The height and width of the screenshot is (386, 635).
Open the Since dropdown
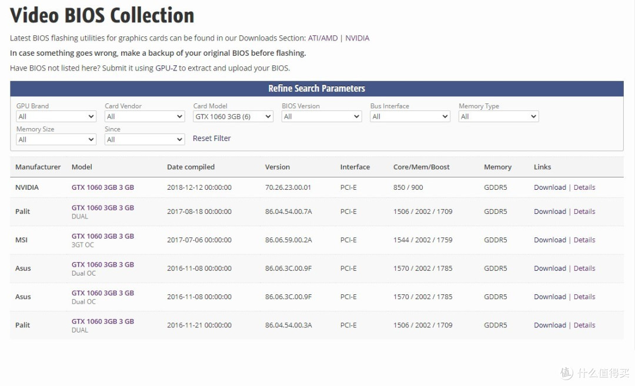click(145, 140)
